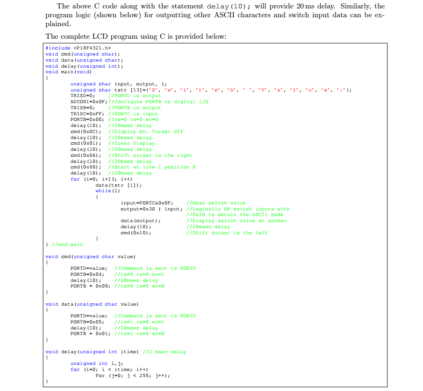The height and width of the screenshot is (391, 423).
Task: Click '//Display switch value on screen' comment
Action: 237,221
